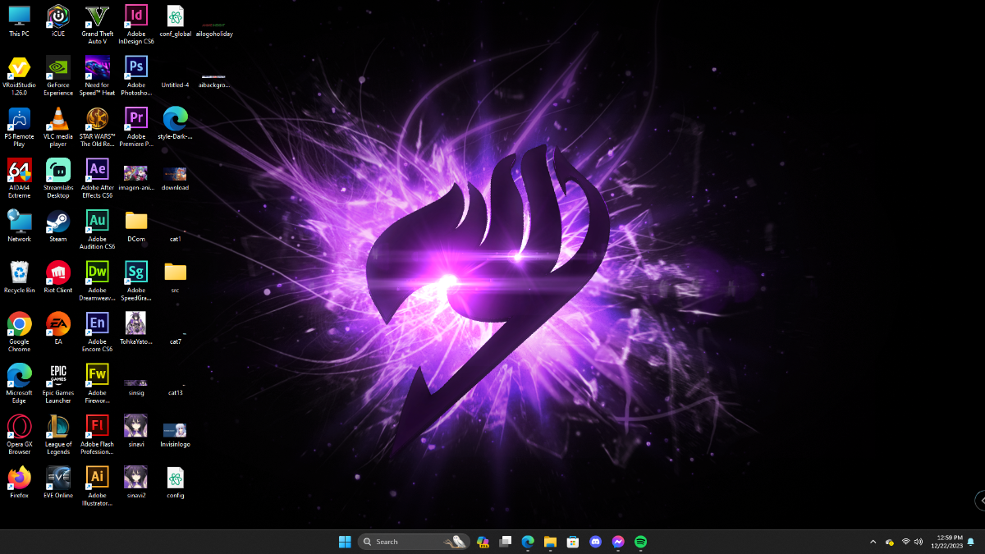Open Discord from the taskbar
The image size is (985, 554).
(596, 542)
